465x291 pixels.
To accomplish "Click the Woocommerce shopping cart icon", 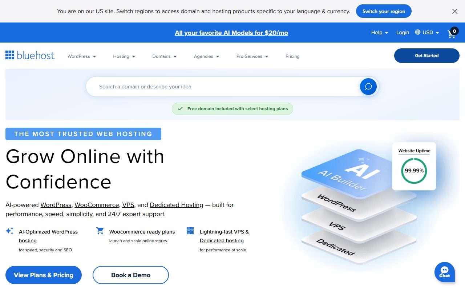I will point(100,231).
